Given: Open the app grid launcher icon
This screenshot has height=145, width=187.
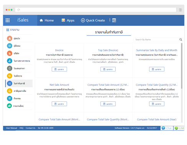Looking at the screenshot, I should click(x=8, y=20).
